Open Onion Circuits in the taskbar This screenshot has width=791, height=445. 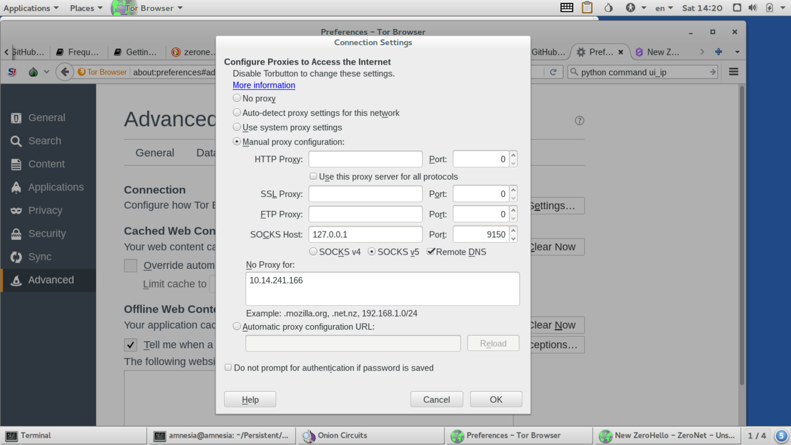pos(370,436)
